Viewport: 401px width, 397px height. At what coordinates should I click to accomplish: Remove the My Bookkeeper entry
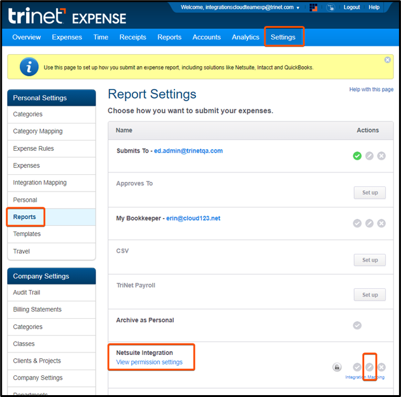(381, 223)
